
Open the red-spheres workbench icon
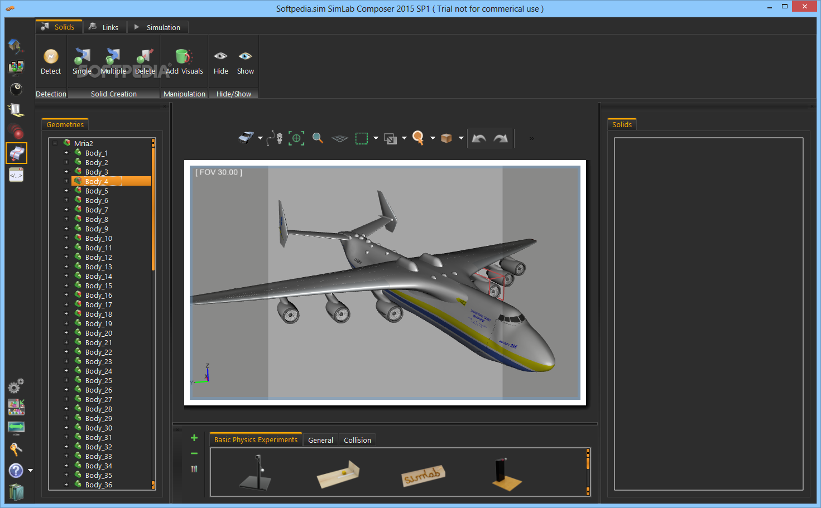(16, 132)
